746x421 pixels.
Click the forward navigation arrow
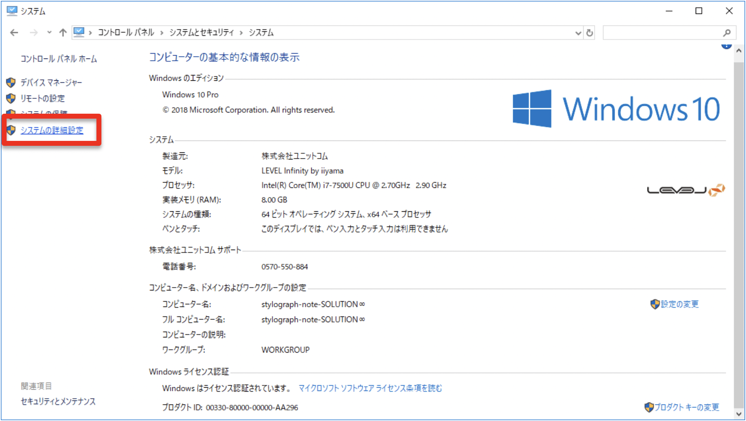pyautogui.click(x=34, y=33)
